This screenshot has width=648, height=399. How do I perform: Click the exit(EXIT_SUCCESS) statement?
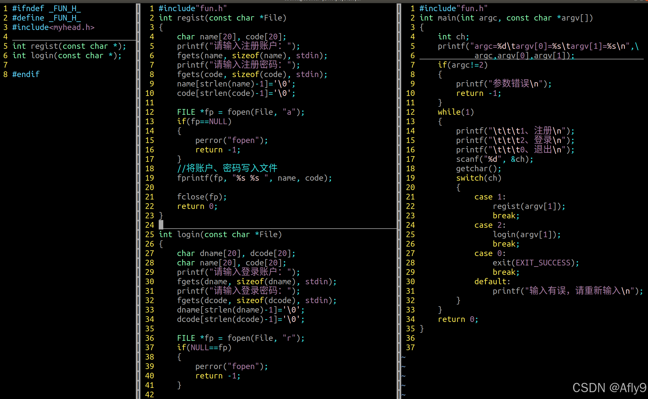(x=536, y=263)
